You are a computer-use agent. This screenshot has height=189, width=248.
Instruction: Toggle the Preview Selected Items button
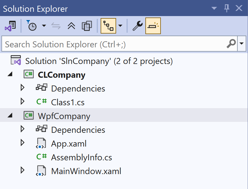[153, 26]
